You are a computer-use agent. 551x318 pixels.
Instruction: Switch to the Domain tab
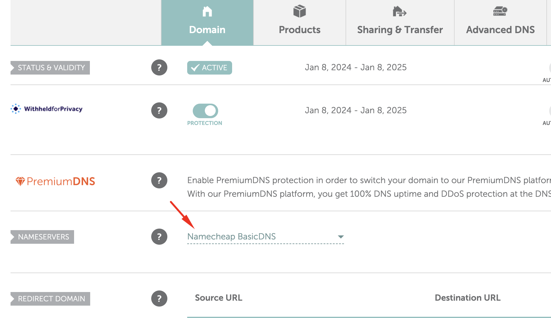point(207,23)
